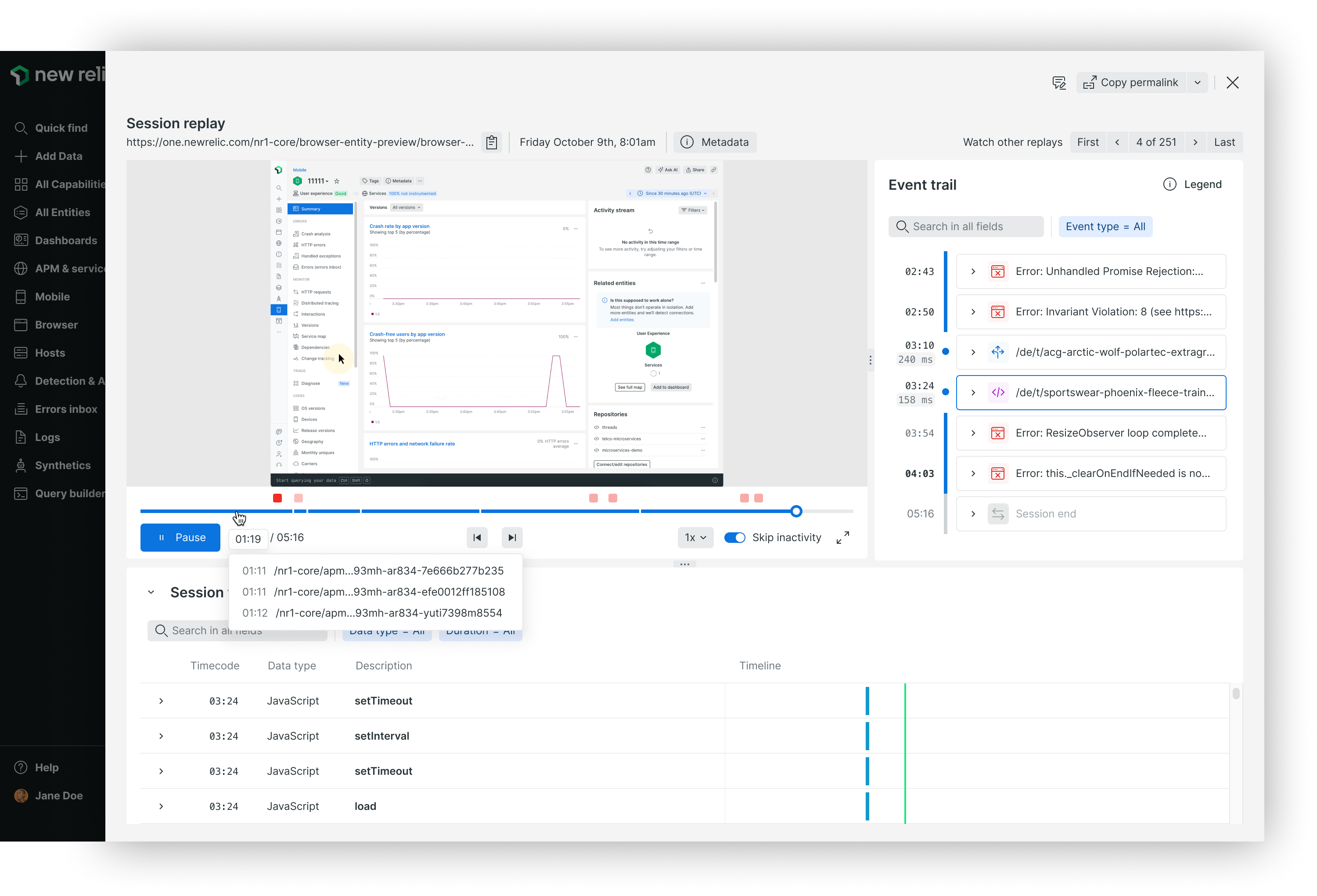Screen dimensions: 1317x896
Task: Toggle Skip inactivity switch
Action: [x=734, y=538]
